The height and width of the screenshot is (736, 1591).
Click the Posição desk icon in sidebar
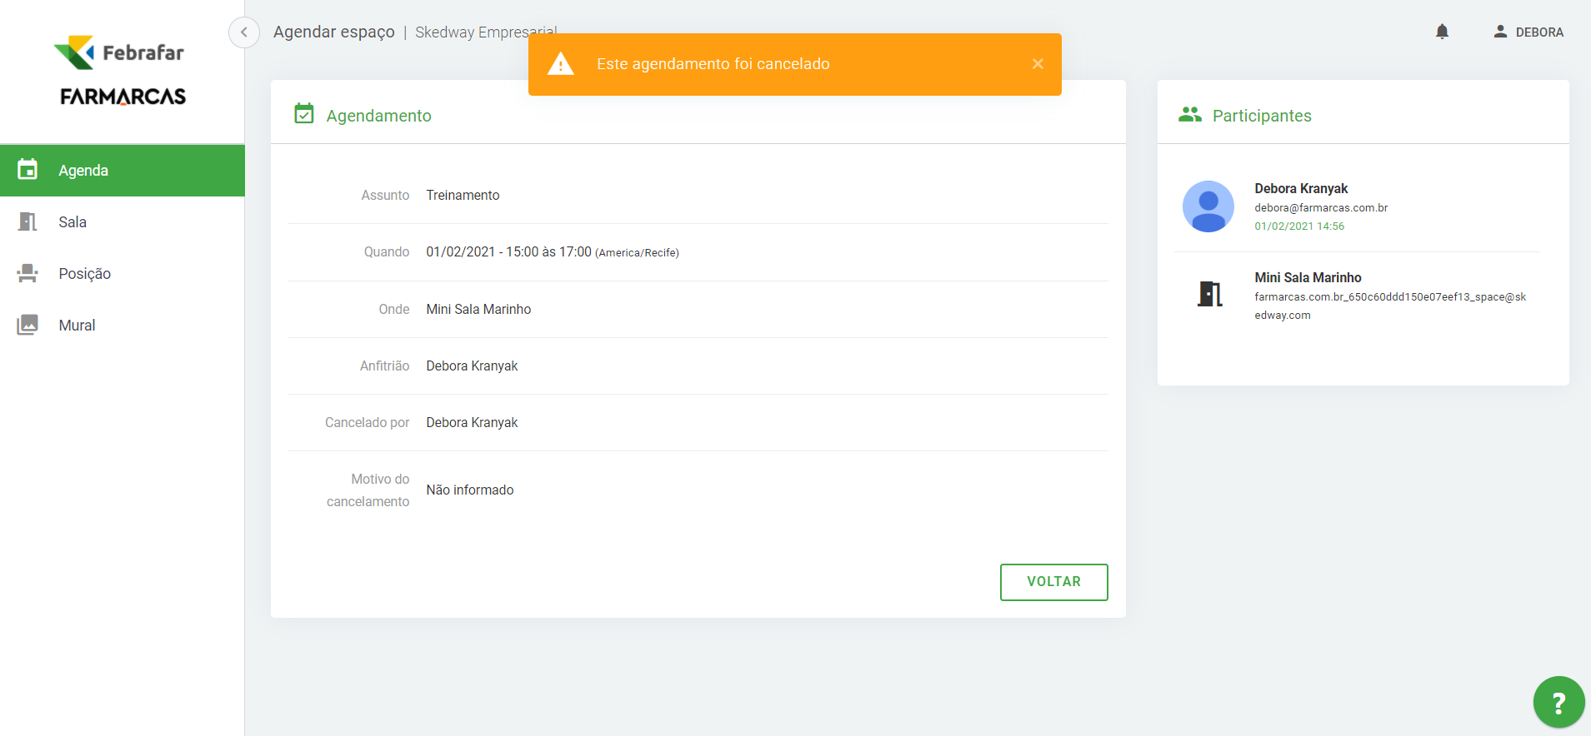[28, 273]
